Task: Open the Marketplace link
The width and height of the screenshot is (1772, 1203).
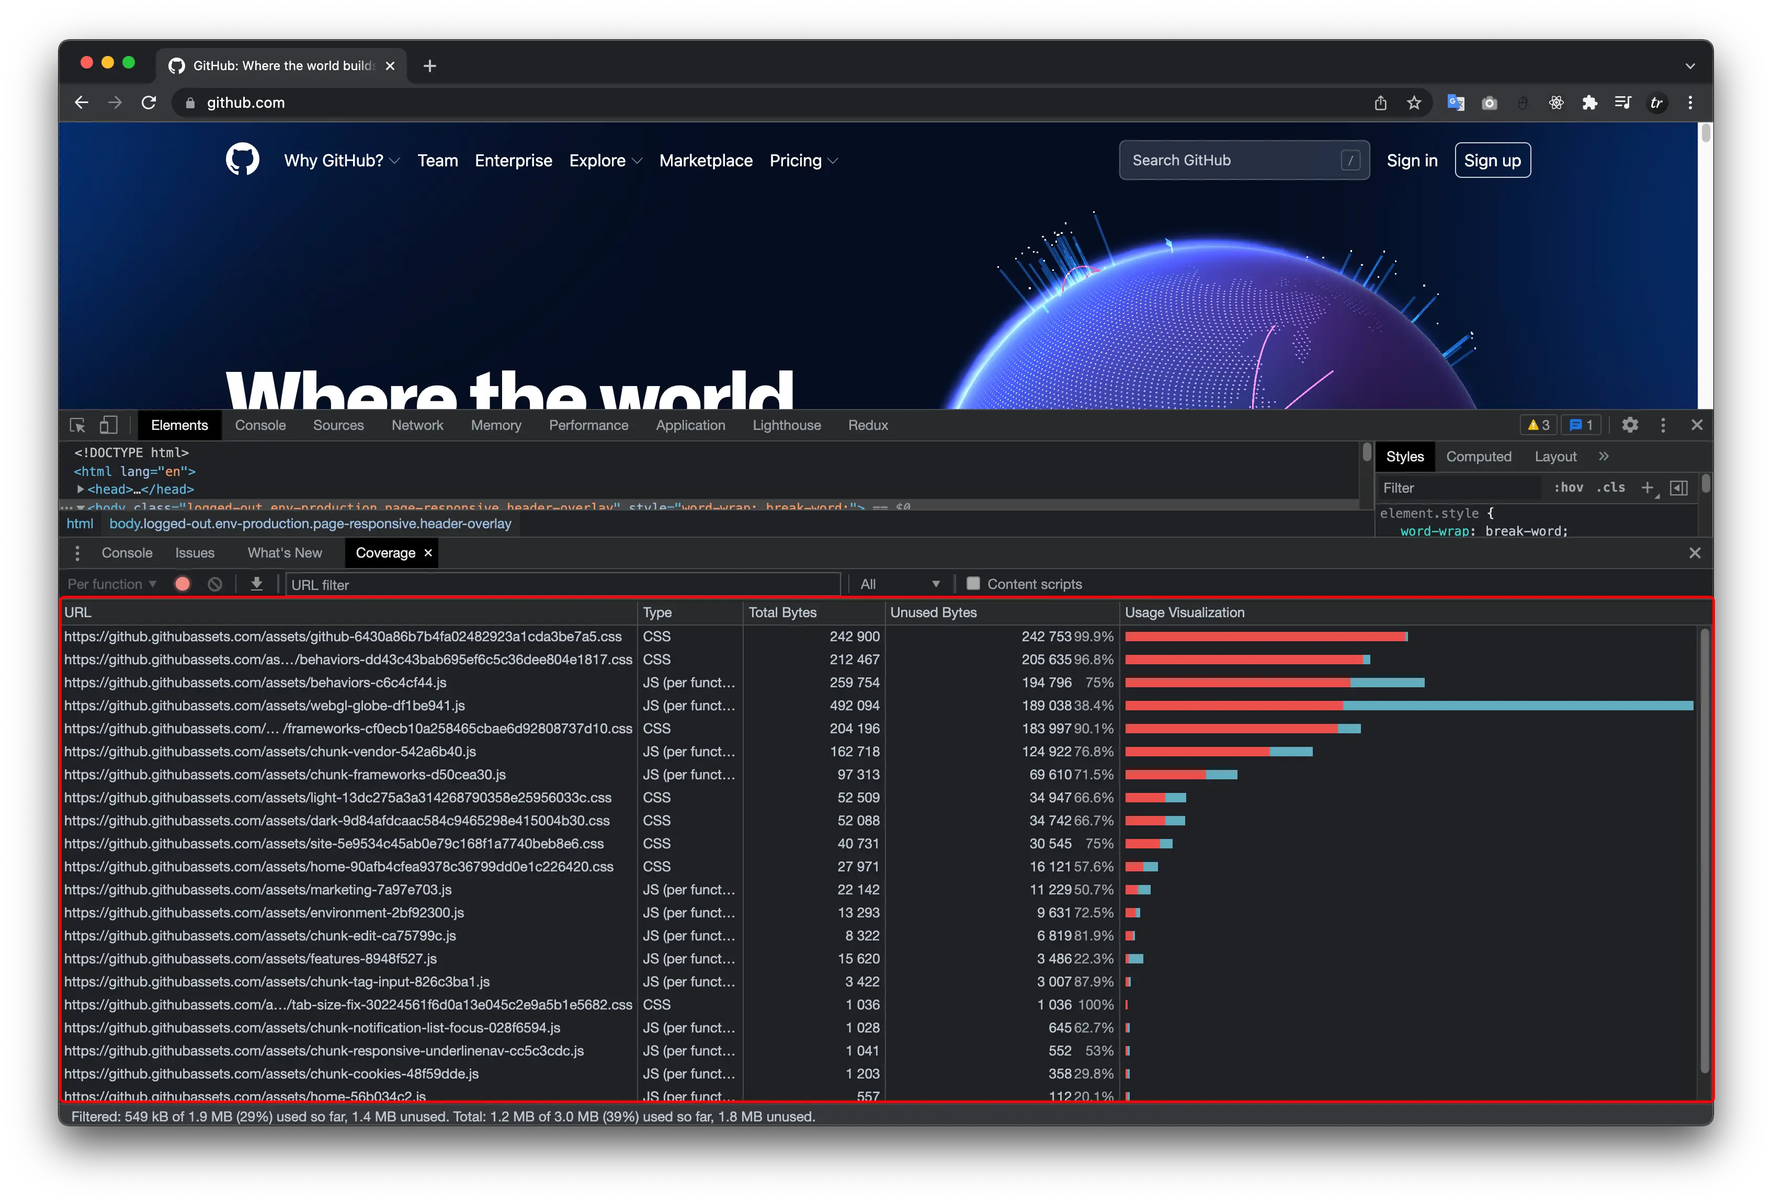Action: [x=705, y=161]
